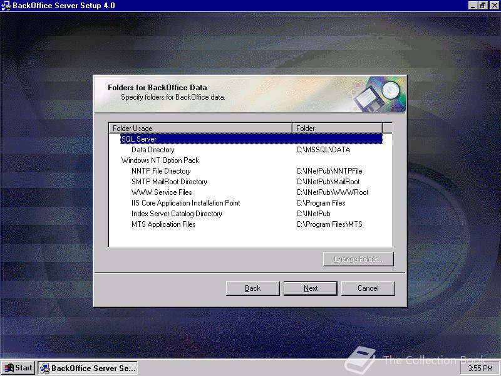Click the C:\Program Files path for IIS Core

pyautogui.click(x=321, y=203)
